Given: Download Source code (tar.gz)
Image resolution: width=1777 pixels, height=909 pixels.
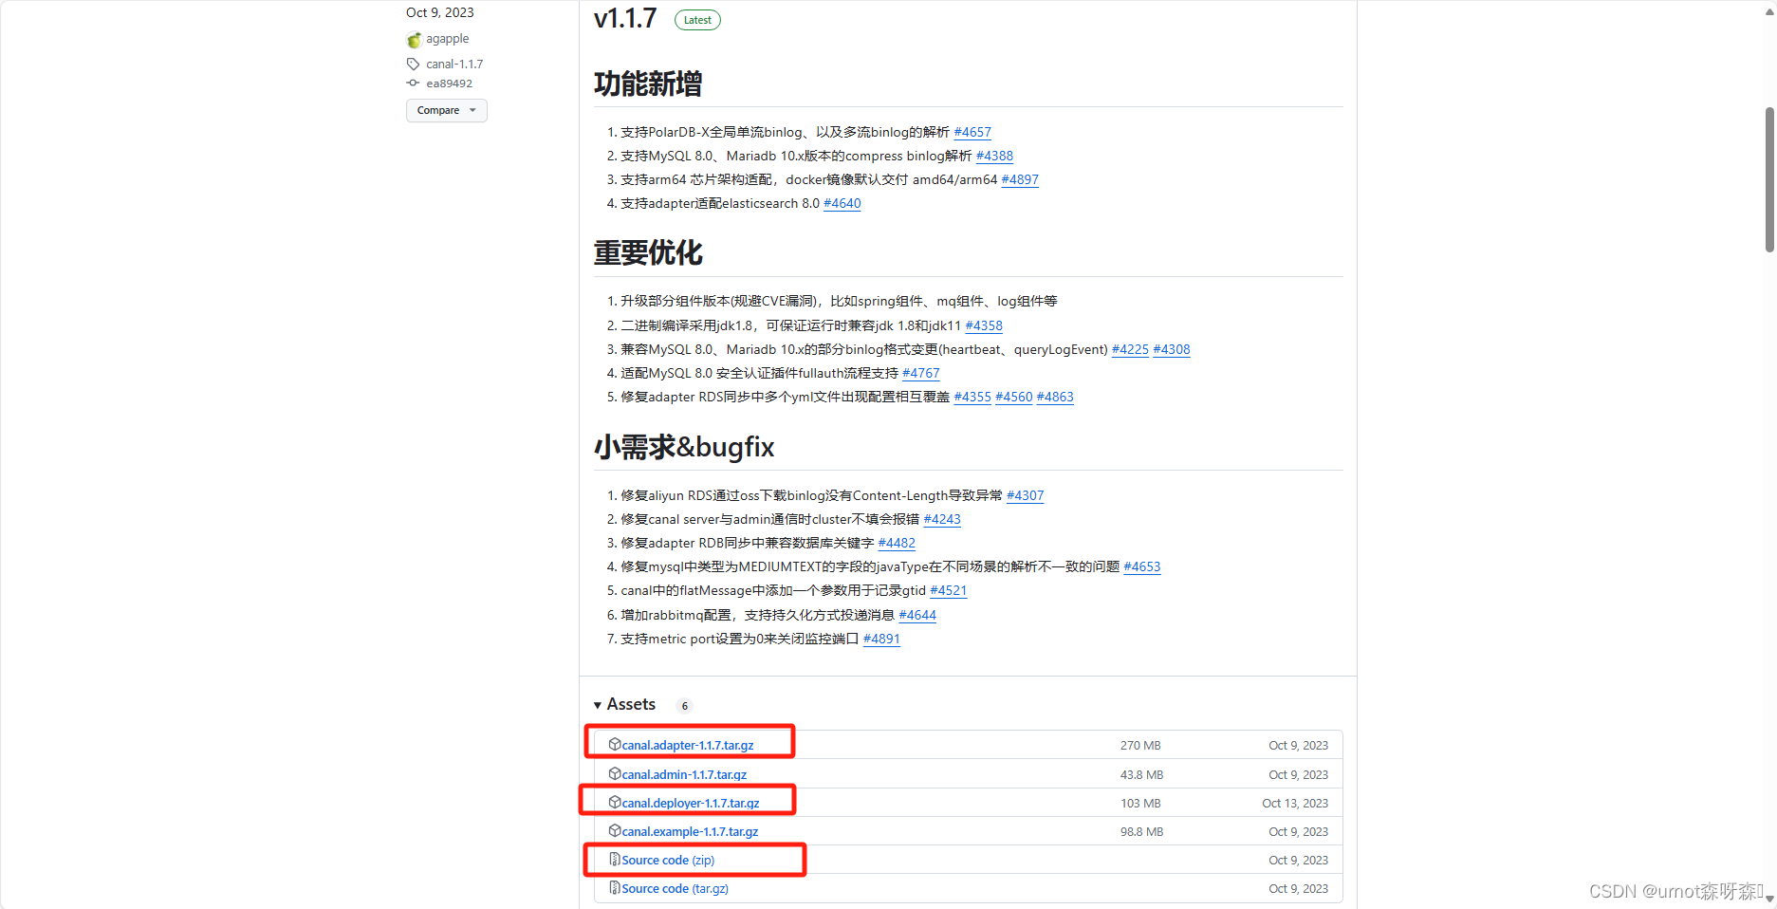Looking at the screenshot, I should [675, 888].
